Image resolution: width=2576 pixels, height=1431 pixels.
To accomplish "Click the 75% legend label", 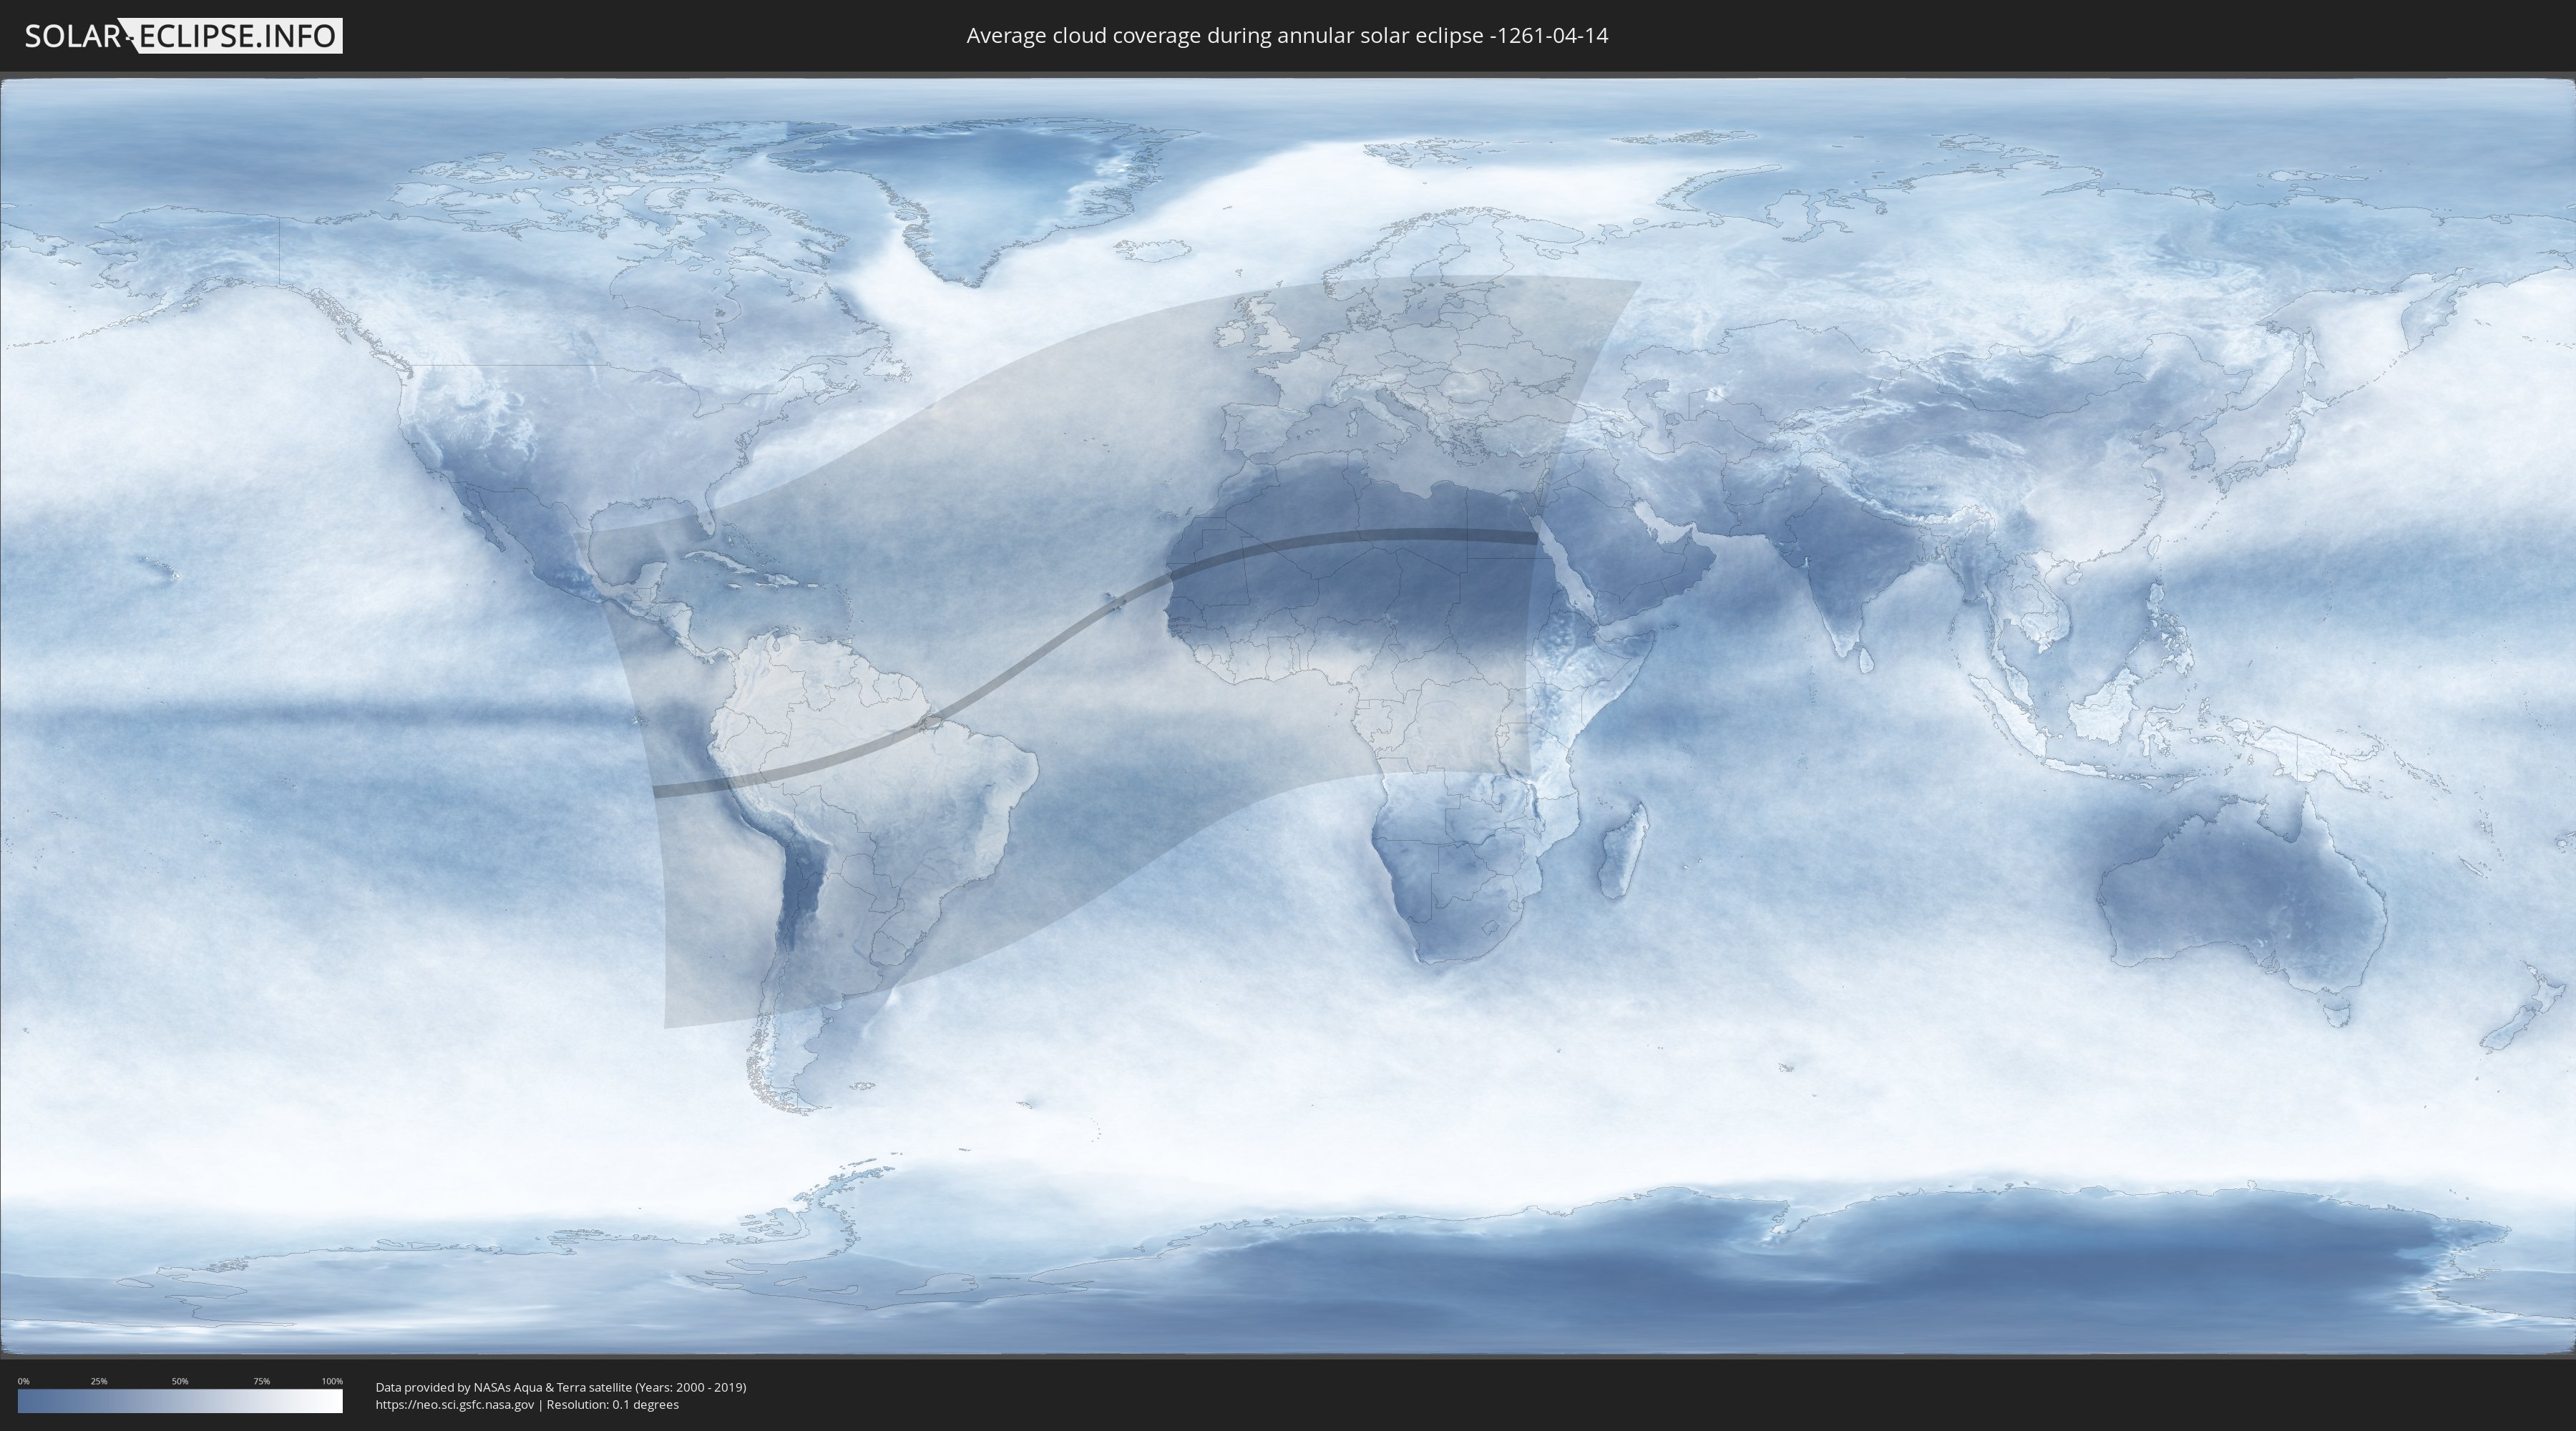I will (x=261, y=1381).
